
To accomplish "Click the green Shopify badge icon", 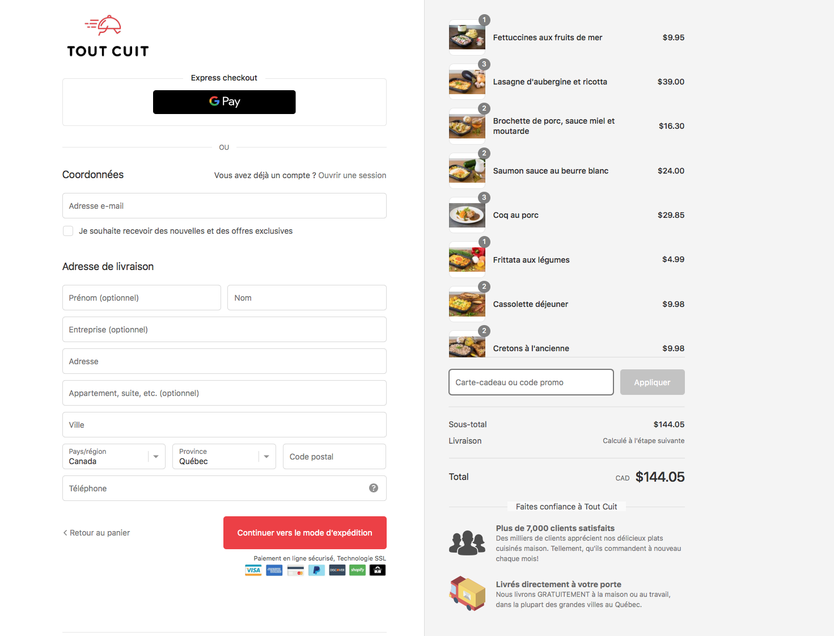I will coord(357,570).
